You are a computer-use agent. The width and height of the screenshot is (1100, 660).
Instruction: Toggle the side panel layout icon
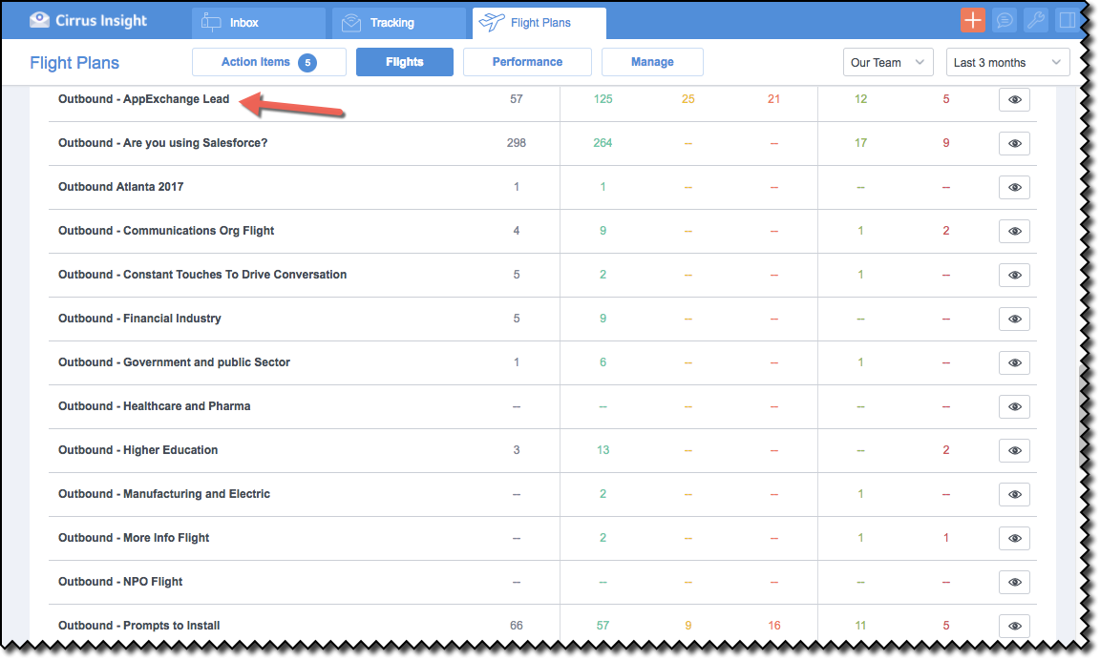(1068, 21)
